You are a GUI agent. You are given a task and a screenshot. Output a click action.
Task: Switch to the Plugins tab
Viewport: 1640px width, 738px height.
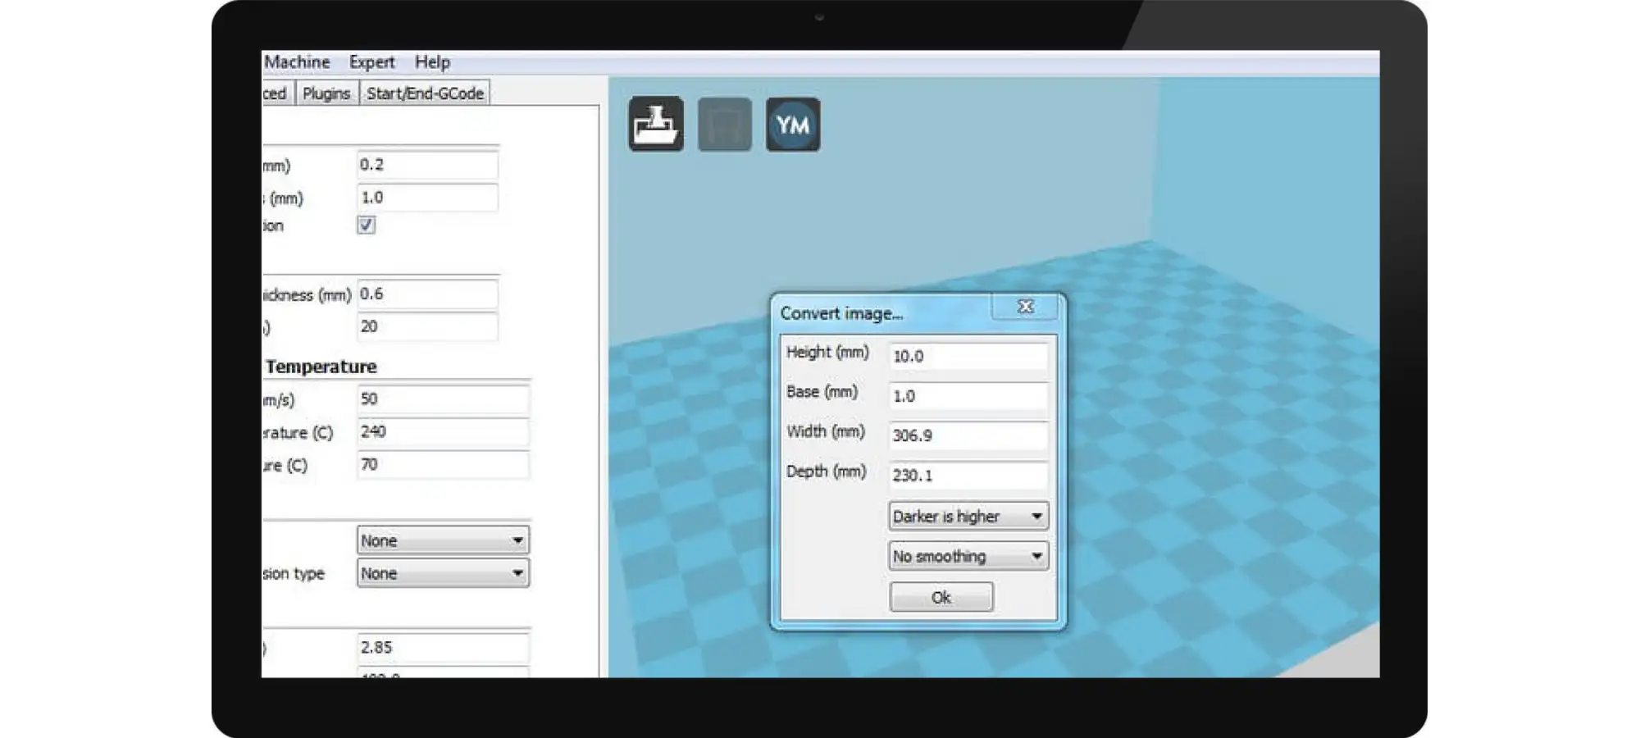coord(326,93)
